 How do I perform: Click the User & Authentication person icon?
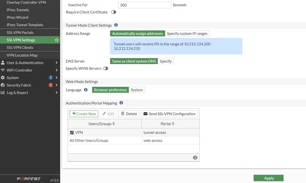click(3, 63)
